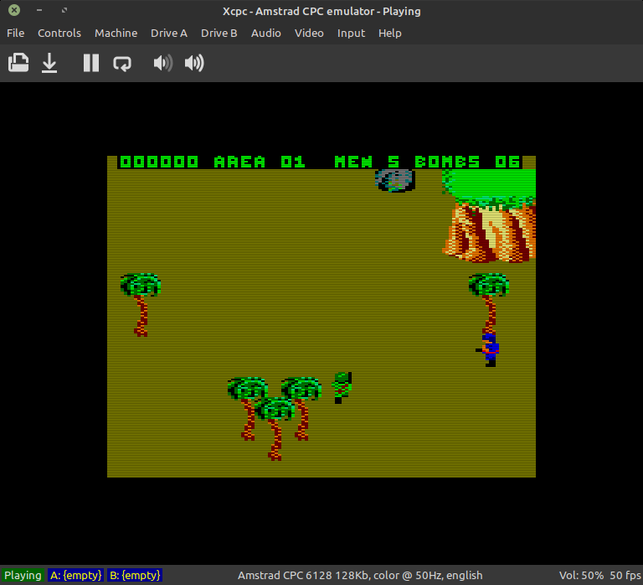Click the green soldier player sprite
The height and width of the screenshot is (585, 643).
(x=342, y=387)
